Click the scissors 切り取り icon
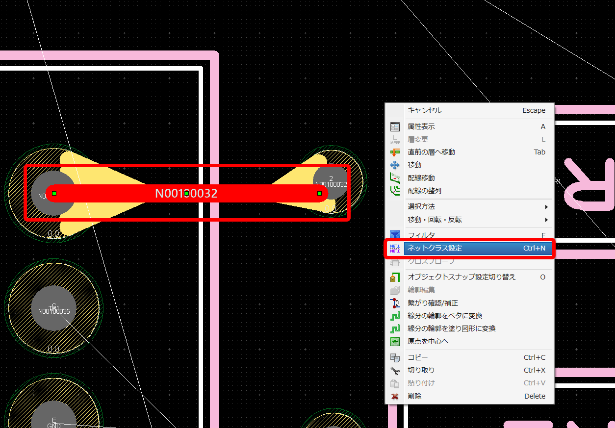Screen dimensions: 615x428 (395, 371)
